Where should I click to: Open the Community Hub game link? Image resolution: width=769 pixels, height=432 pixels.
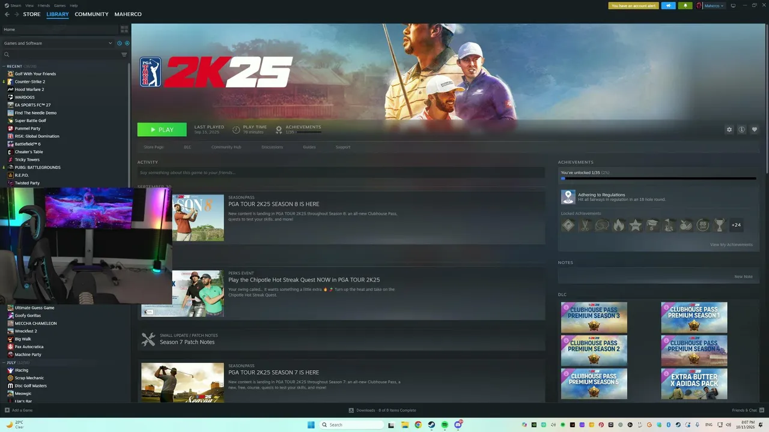tap(226, 147)
